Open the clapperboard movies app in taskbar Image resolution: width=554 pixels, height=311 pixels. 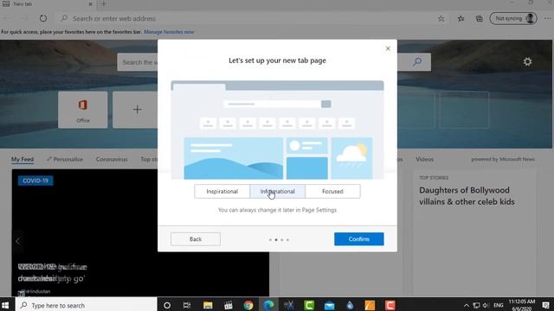pos(229,305)
